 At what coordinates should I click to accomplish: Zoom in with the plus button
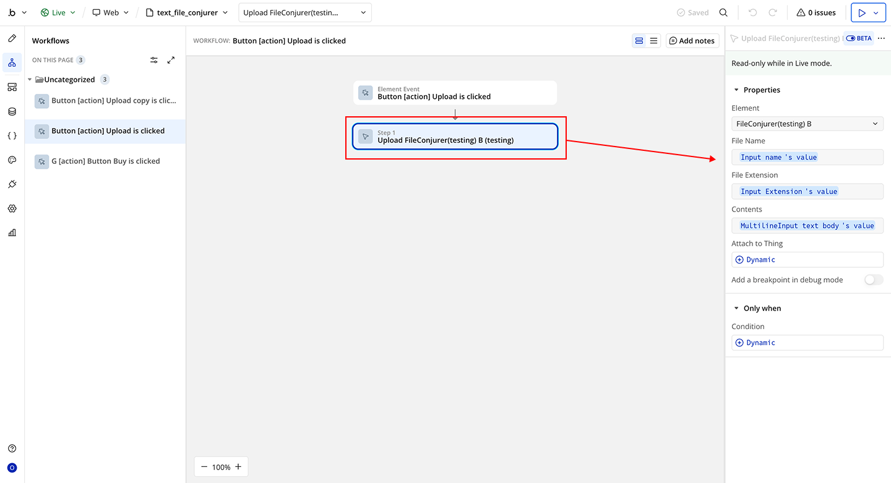tap(238, 467)
